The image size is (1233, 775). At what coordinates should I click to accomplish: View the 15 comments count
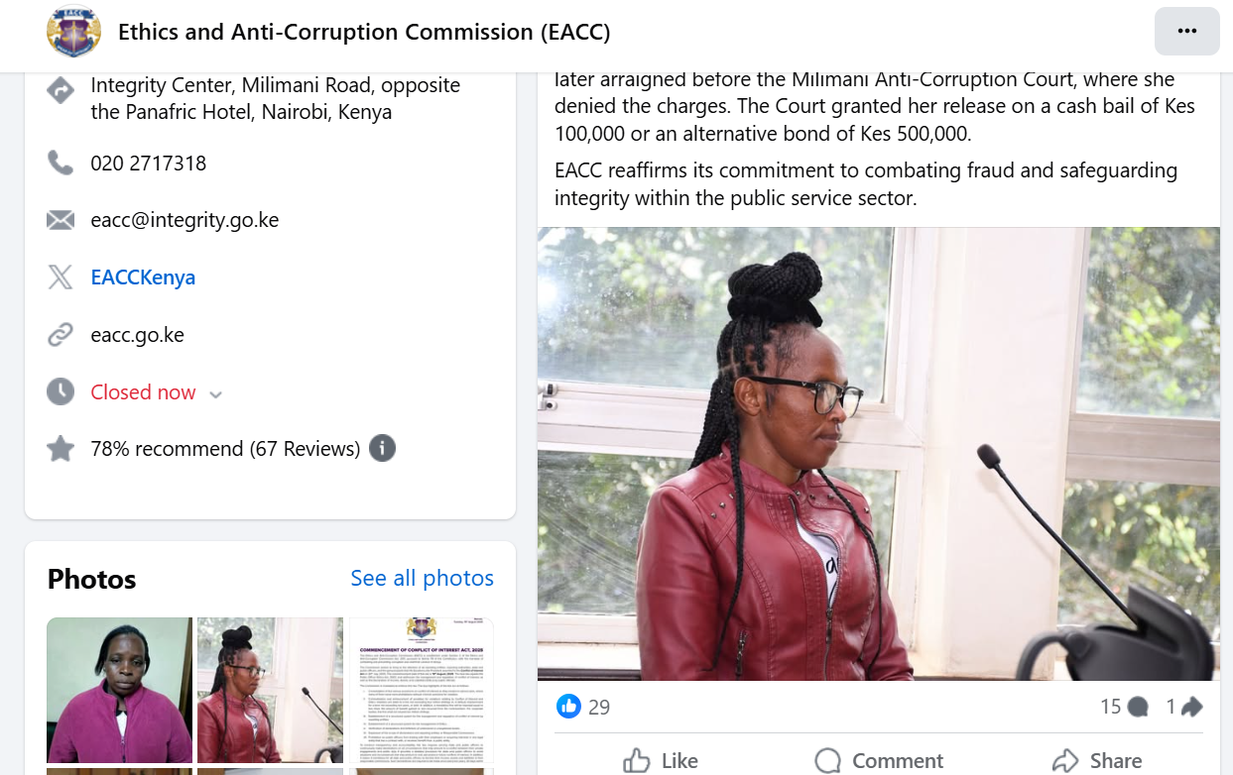click(x=1124, y=707)
